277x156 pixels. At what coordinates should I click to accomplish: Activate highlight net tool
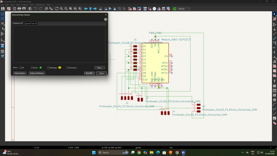point(275,19)
